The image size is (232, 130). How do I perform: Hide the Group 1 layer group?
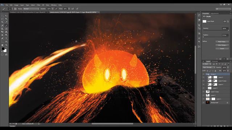(204, 74)
